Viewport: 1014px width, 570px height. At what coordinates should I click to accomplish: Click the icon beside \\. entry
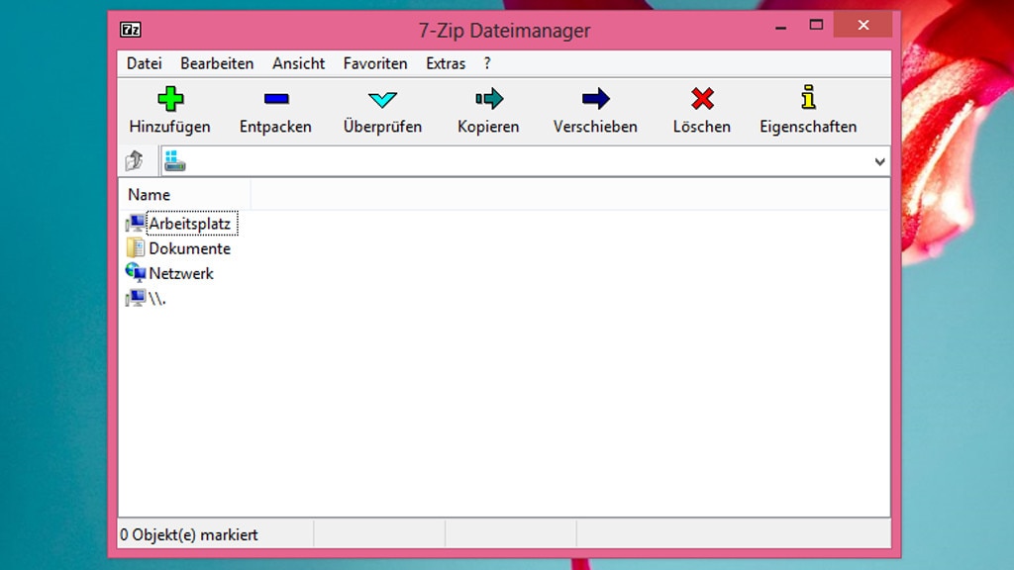click(x=135, y=298)
